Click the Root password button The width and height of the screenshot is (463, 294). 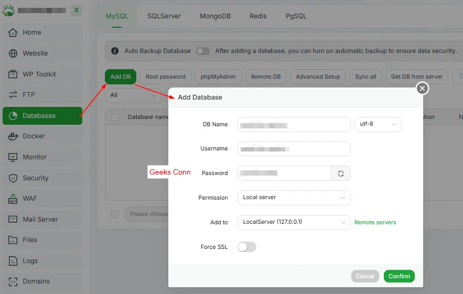pos(166,77)
